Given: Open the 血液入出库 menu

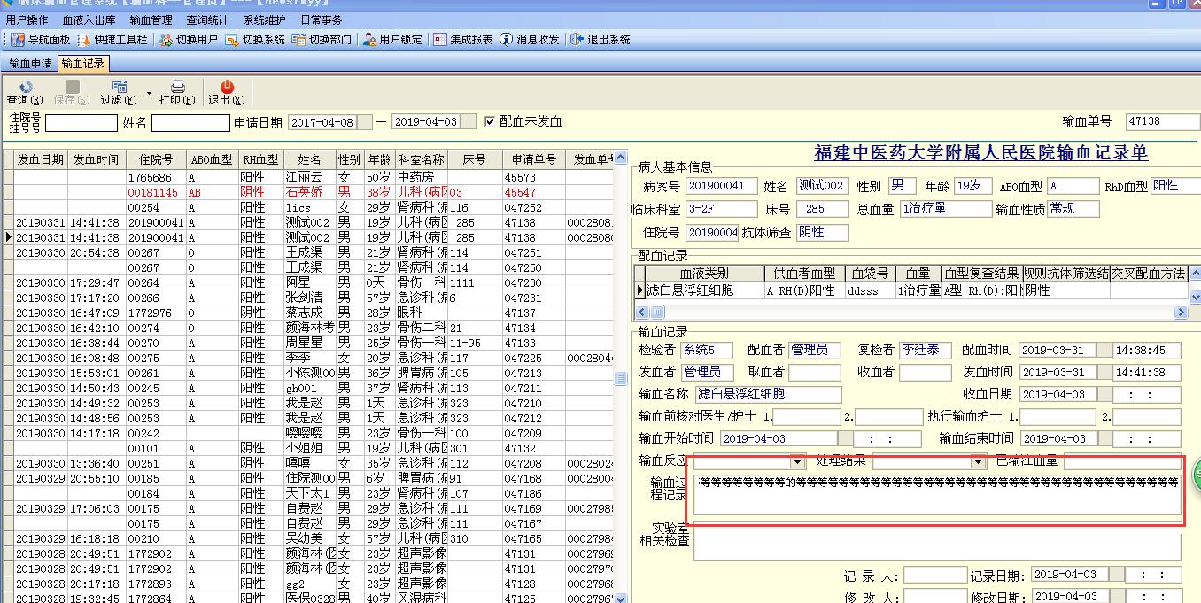Looking at the screenshot, I should coord(89,19).
